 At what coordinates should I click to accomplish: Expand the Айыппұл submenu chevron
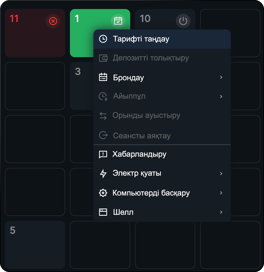[x=221, y=97]
